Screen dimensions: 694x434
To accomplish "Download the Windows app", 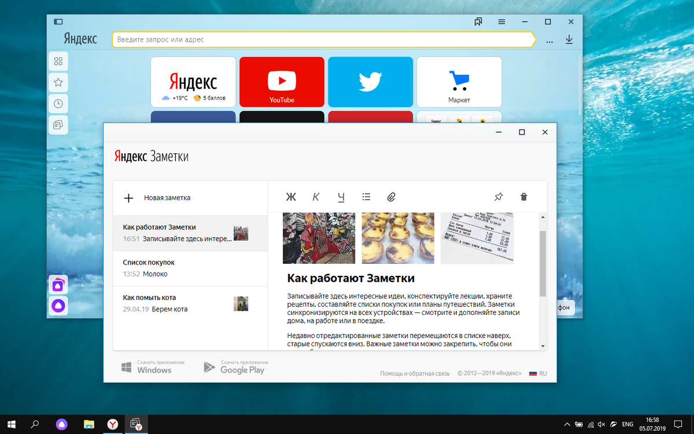I will pos(153,367).
